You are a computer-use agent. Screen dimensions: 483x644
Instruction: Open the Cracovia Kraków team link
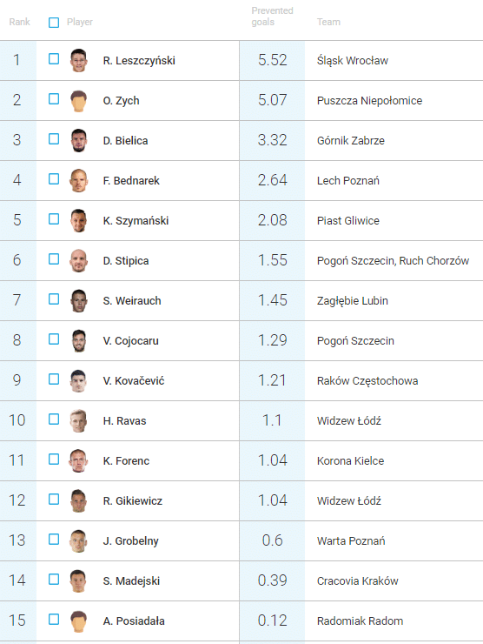pyautogui.click(x=358, y=581)
